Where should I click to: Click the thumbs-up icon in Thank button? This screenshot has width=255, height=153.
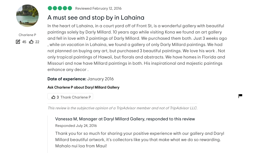coord(53,97)
